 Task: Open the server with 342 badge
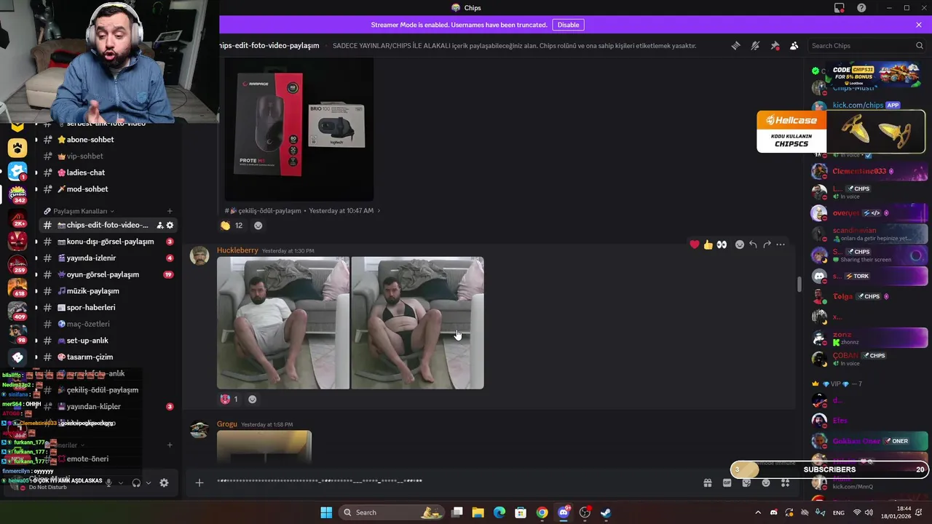click(17, 194)
